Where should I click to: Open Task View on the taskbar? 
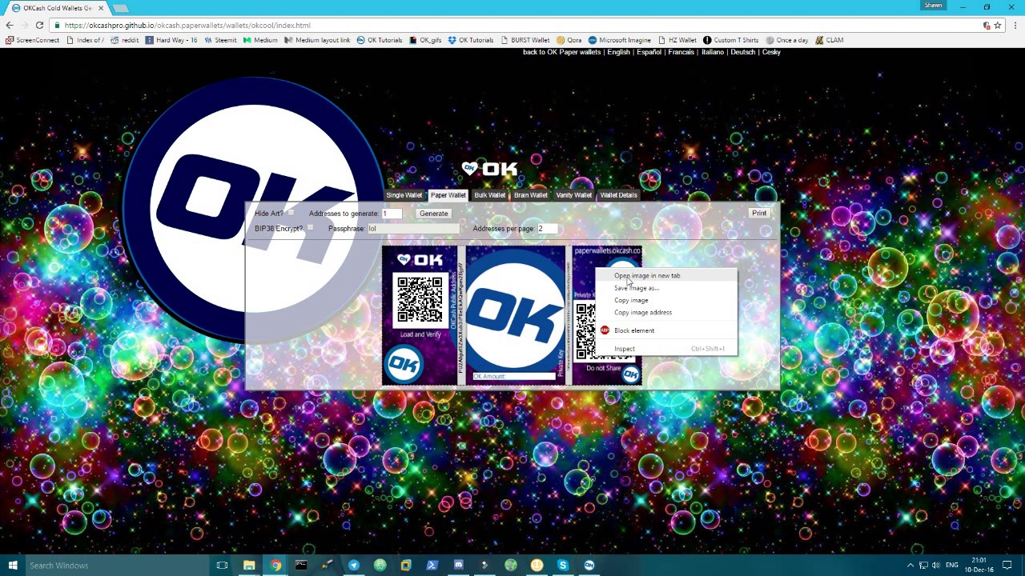pyautogui.click(x=222, y=566)
